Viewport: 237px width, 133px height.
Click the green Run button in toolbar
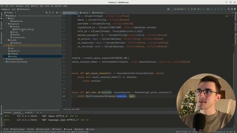click(x=188, y=9)
